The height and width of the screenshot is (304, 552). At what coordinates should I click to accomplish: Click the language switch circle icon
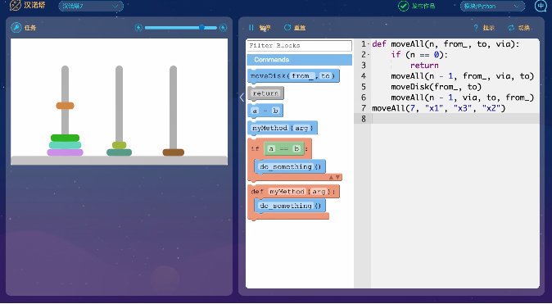click(541, 6)
